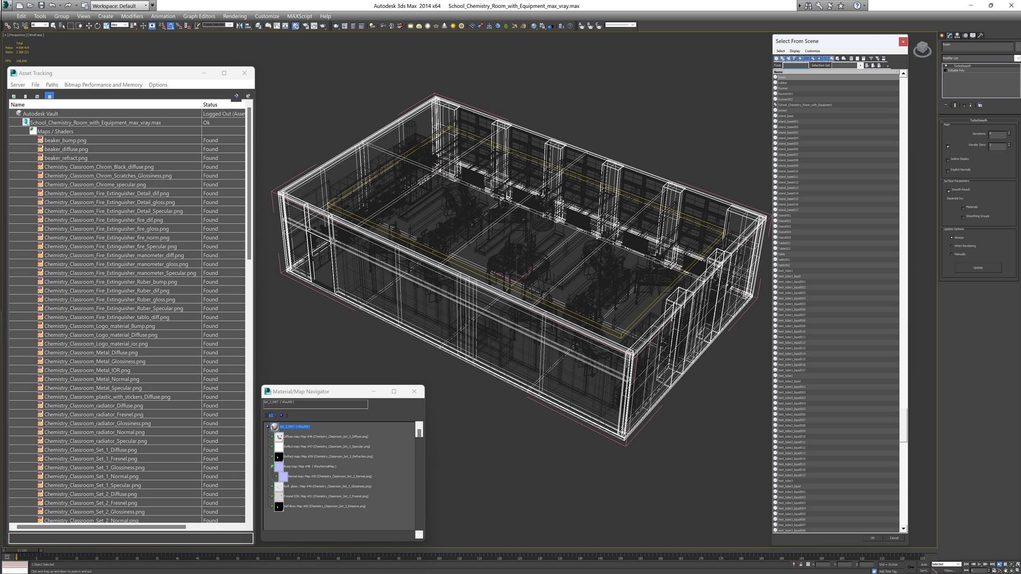This screenshot has height=574, width=1021.
Task: Open the Display command panel tab
Action: pos(973,36)
